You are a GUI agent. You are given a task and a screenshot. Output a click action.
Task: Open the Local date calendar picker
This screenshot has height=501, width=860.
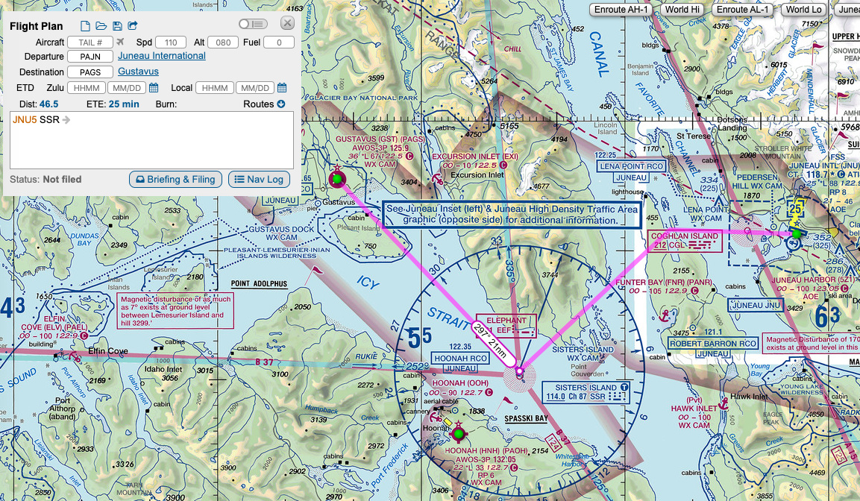[x=282, y=88]
